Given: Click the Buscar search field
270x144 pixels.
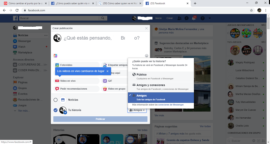Looking at the screenshot, I should pos(59,18).
